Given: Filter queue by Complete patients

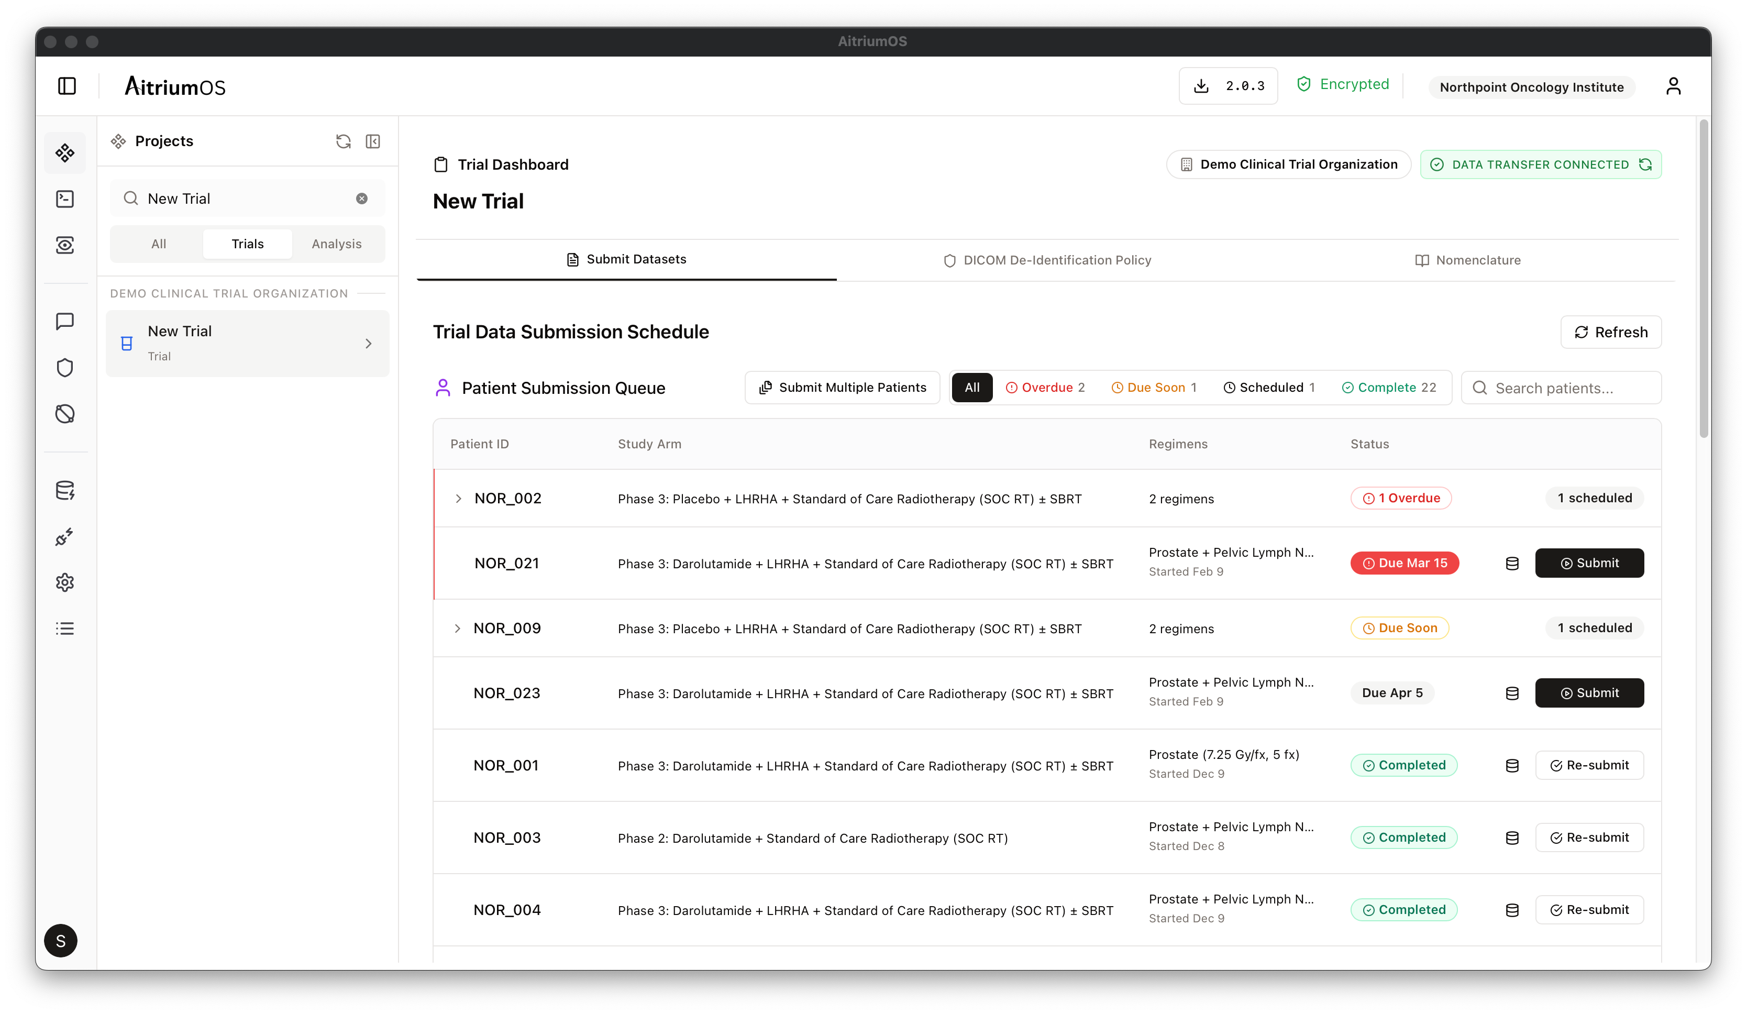Looking at the screenshot, I should pos(1389,388).
